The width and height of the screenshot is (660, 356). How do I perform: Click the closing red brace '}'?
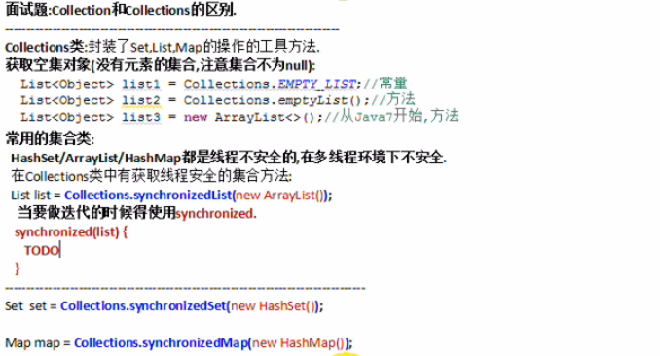[x=18, y=268]
